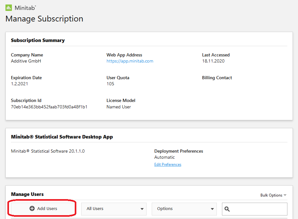Select the subscription ID value text
The height and width of the screenshot is (219, 298).
(49, 107)
